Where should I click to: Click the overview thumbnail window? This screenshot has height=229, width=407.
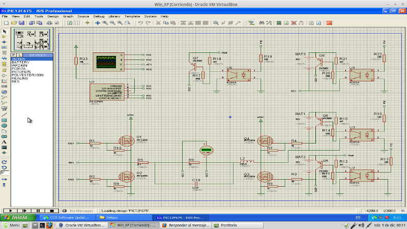[32, 40]
